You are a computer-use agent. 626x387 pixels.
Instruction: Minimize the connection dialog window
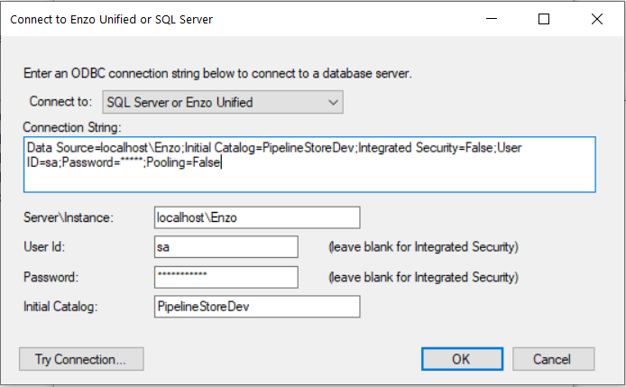click(x=492, y=19)
